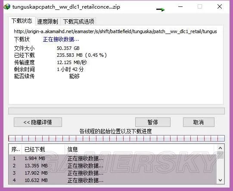The height and width of the screenshot is (191, 233).
Task: Click the 序.. column header
Action: (x=16, y=149)
